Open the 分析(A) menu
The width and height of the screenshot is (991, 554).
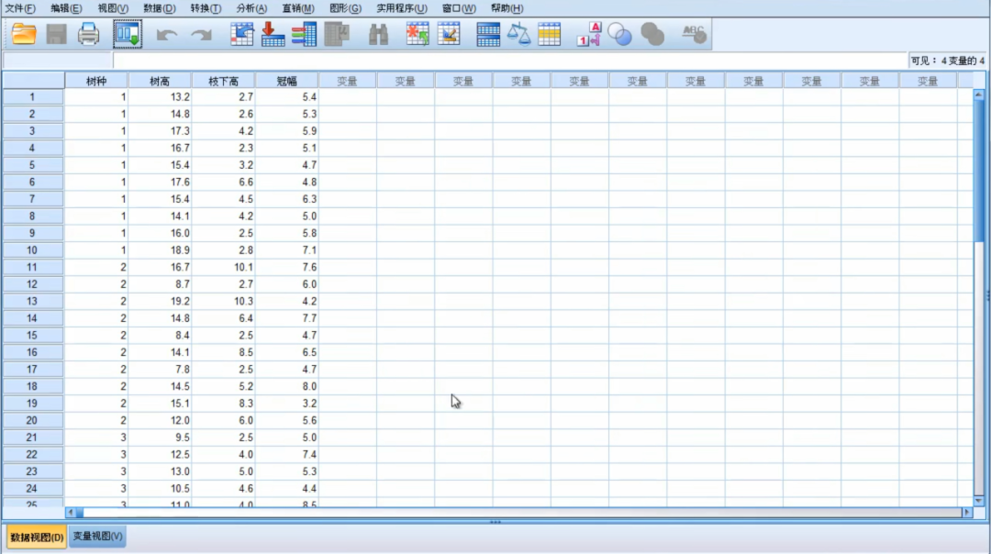click(x=251, y=8)
